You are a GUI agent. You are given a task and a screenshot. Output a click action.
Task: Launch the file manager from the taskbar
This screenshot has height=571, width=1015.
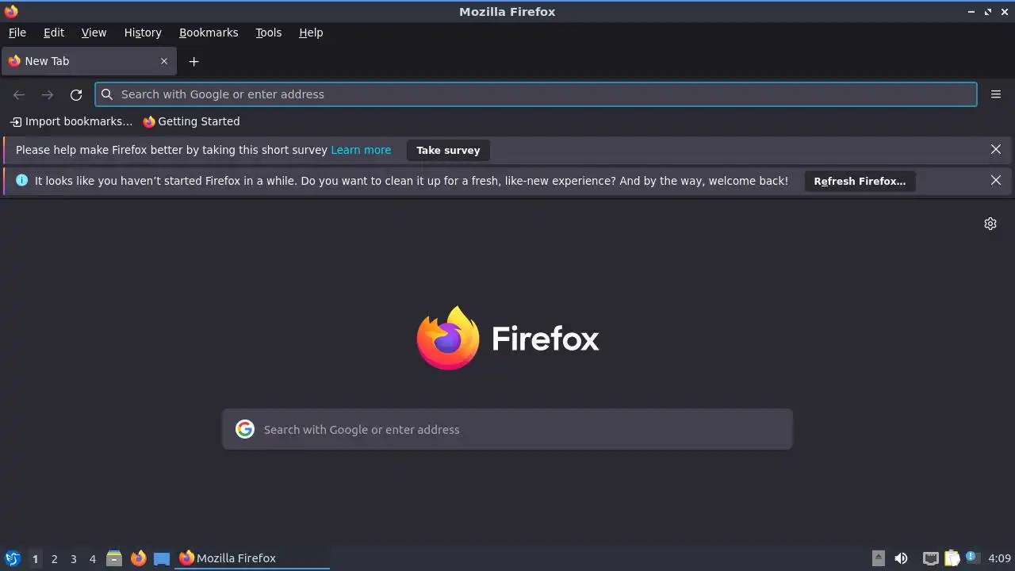pos(114,558)
